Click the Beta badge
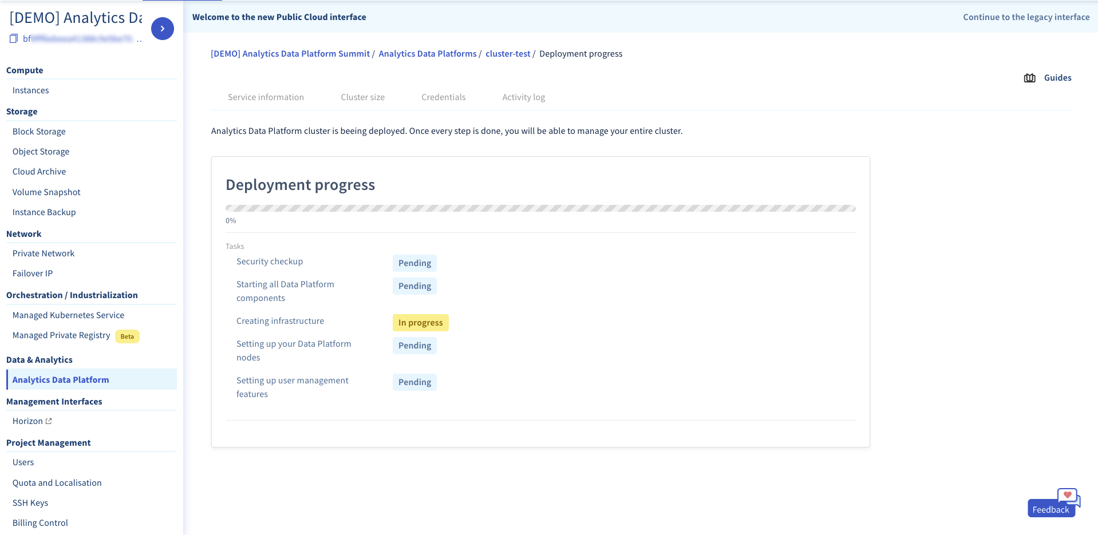The image size is (1098, 535). point(127,336)
